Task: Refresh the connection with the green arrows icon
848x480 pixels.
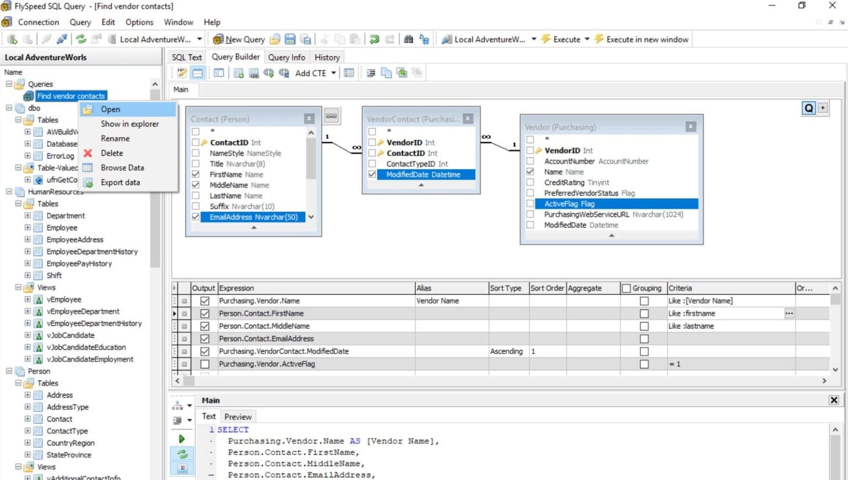Action: [80, 39]
